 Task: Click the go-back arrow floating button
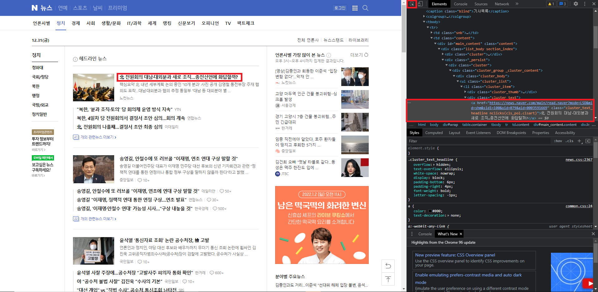click(388, 266)
